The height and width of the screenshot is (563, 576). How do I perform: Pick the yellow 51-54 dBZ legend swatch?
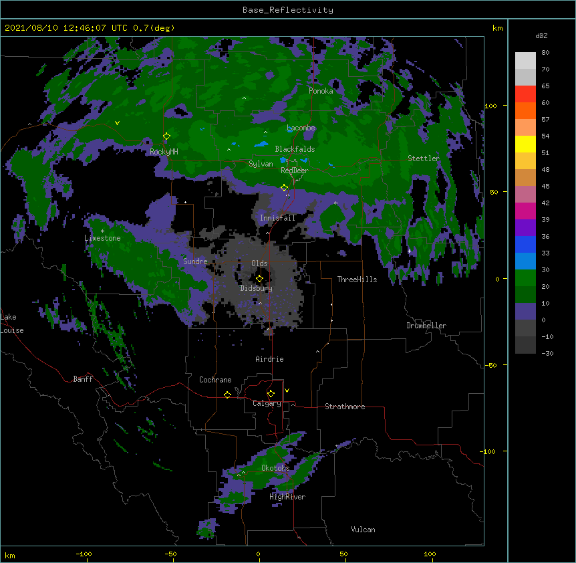point(525,144)
